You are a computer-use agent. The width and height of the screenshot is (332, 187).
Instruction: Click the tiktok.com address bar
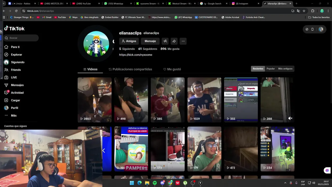[156, 11]
